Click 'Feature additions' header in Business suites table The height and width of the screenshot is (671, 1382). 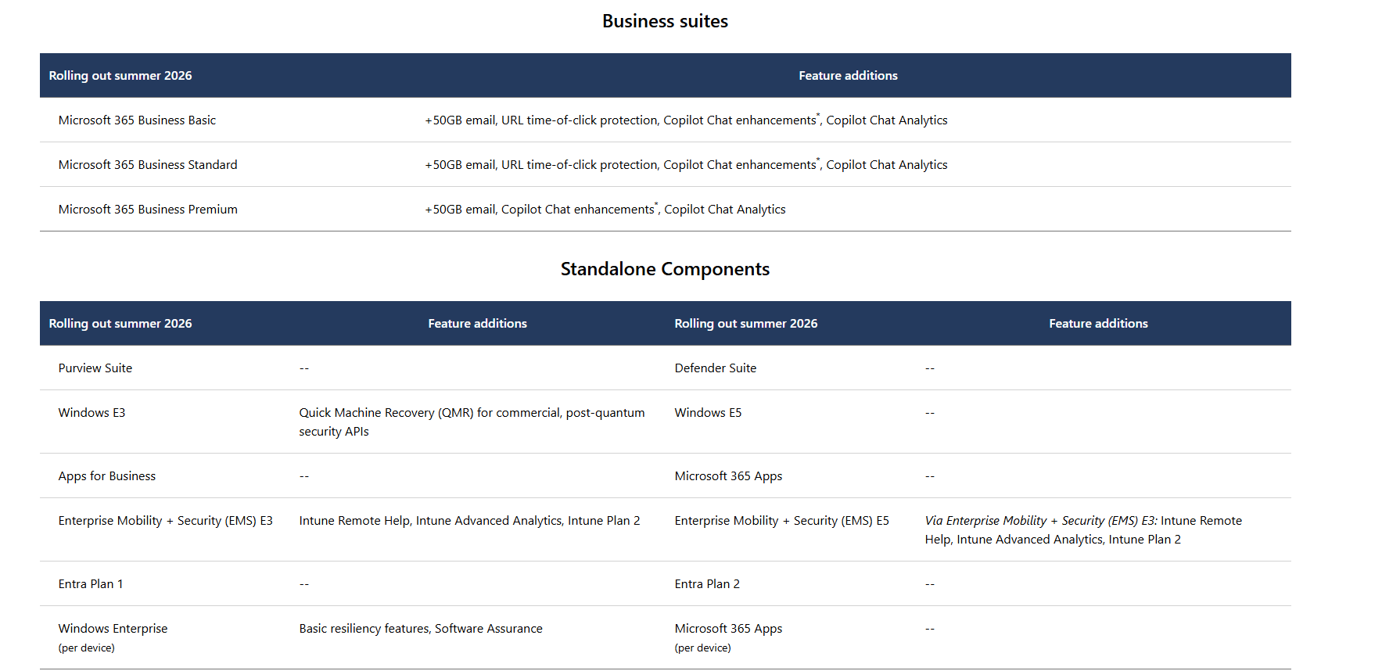click(848, 75)
